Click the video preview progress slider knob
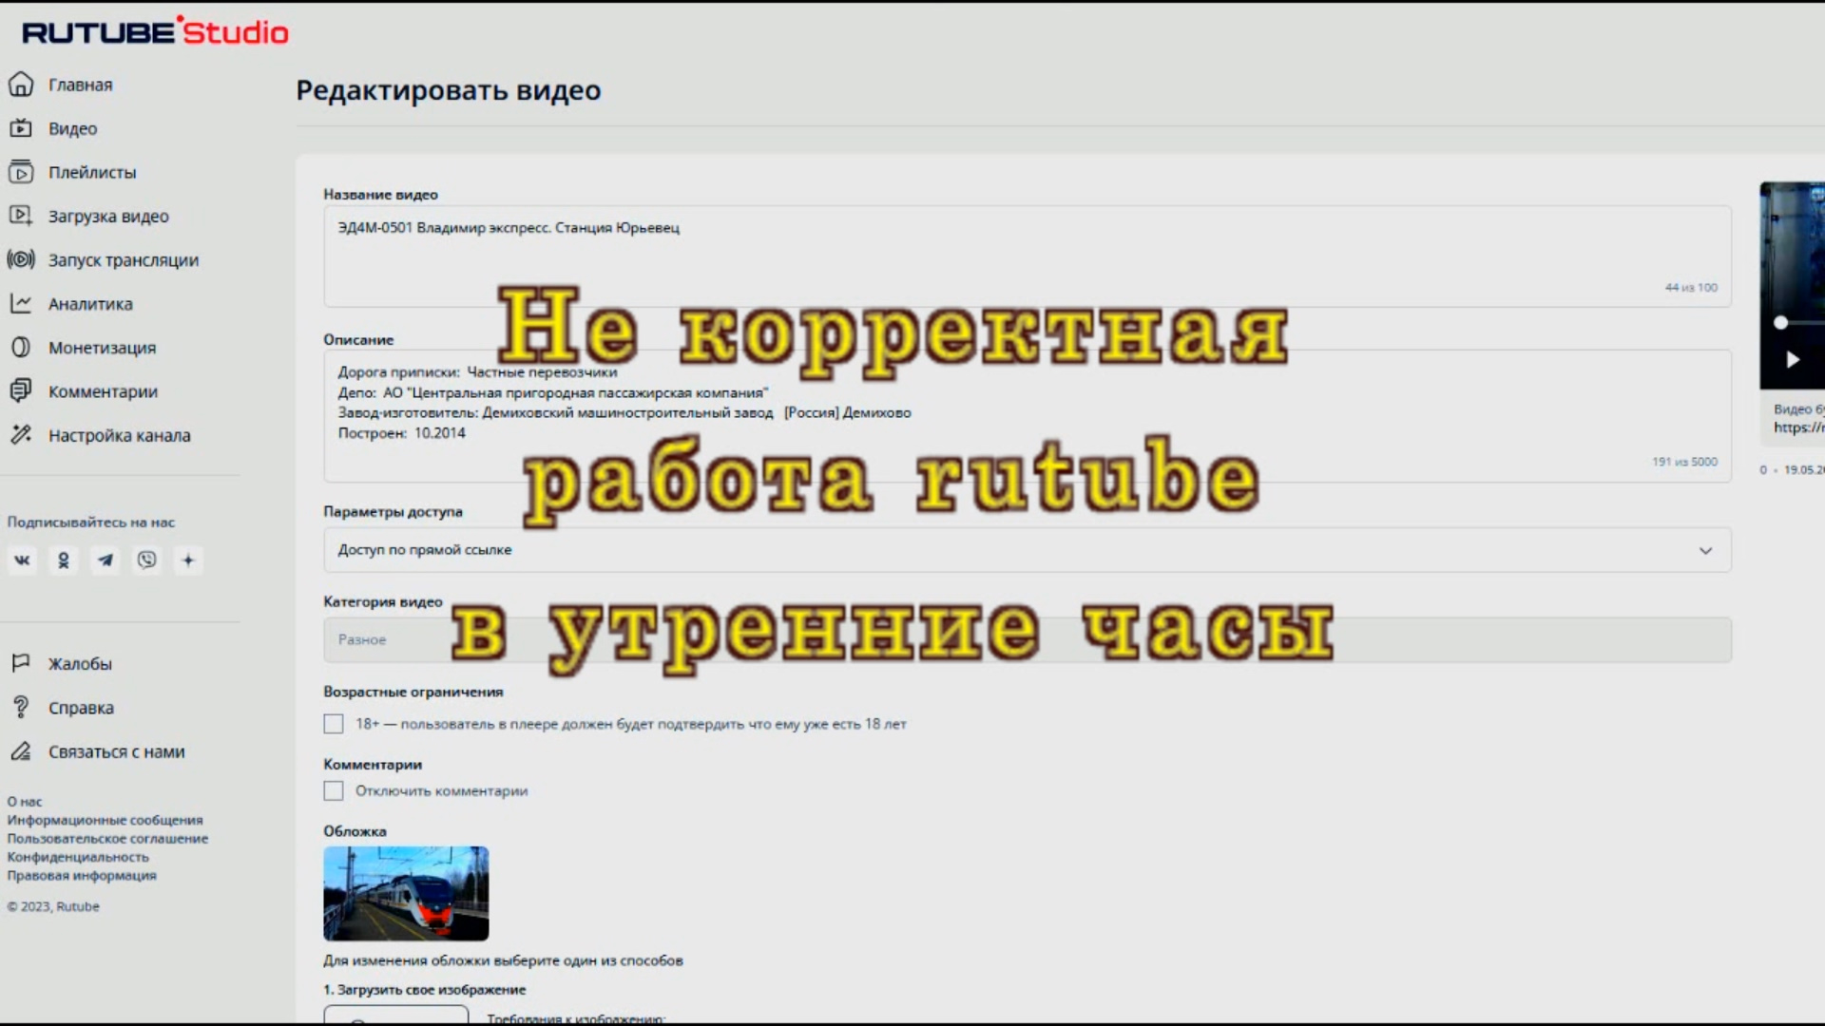 [x=1780, y=323]
